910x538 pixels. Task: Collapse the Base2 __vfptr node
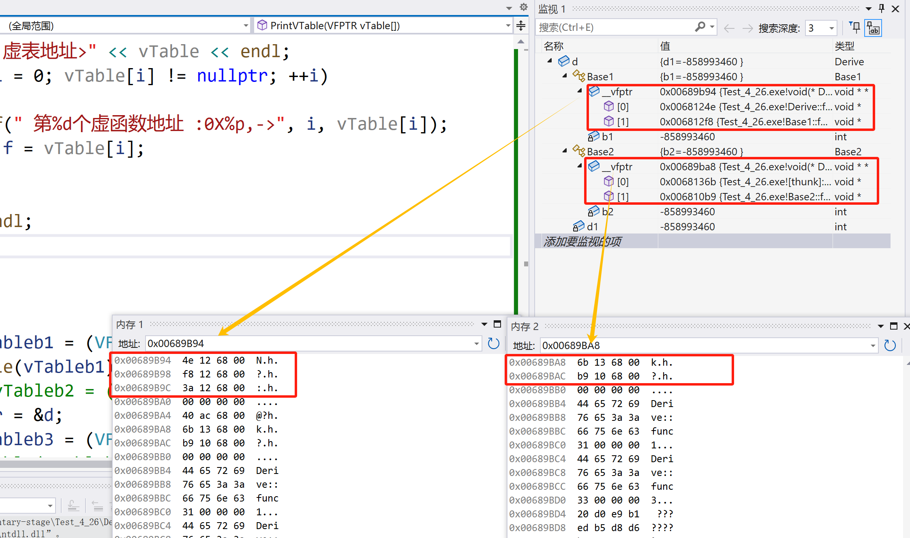tap(580, 166)
